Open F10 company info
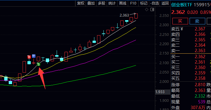 [x=133, y=3]
